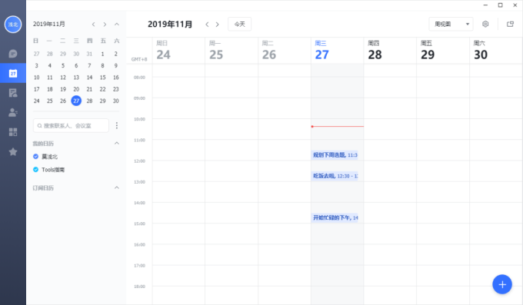Open calendar in separate window icon

pyautogui.click(x=510, y=24)
